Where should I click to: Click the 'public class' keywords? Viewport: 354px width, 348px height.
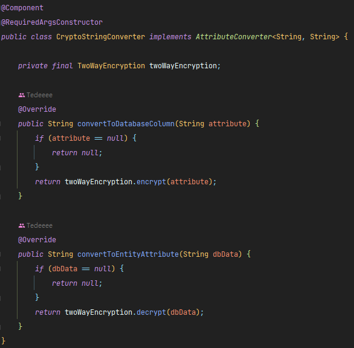27,37
